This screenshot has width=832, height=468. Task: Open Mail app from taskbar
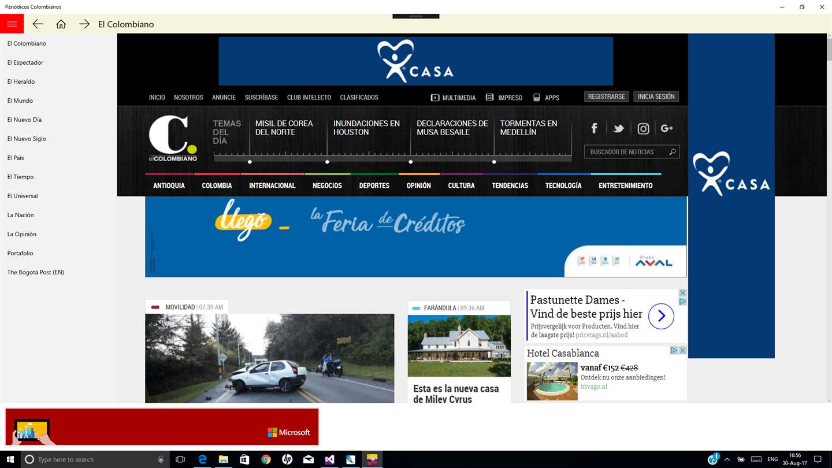coord(309,459)
